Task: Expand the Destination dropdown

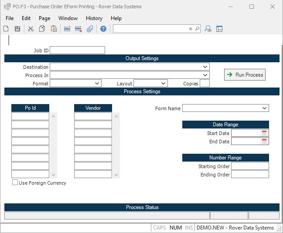Action: click(x=205, y=67)
